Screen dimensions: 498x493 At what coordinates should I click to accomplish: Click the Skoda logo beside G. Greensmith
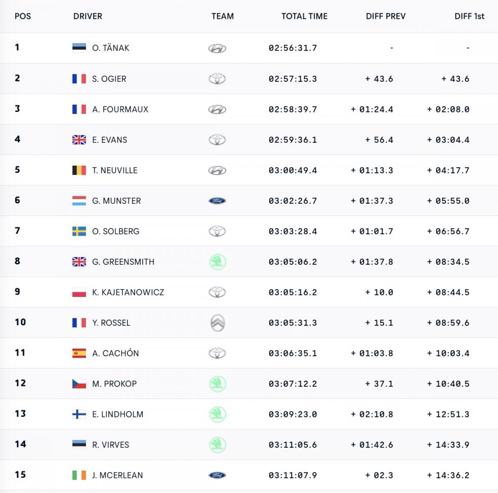(217, 262)
